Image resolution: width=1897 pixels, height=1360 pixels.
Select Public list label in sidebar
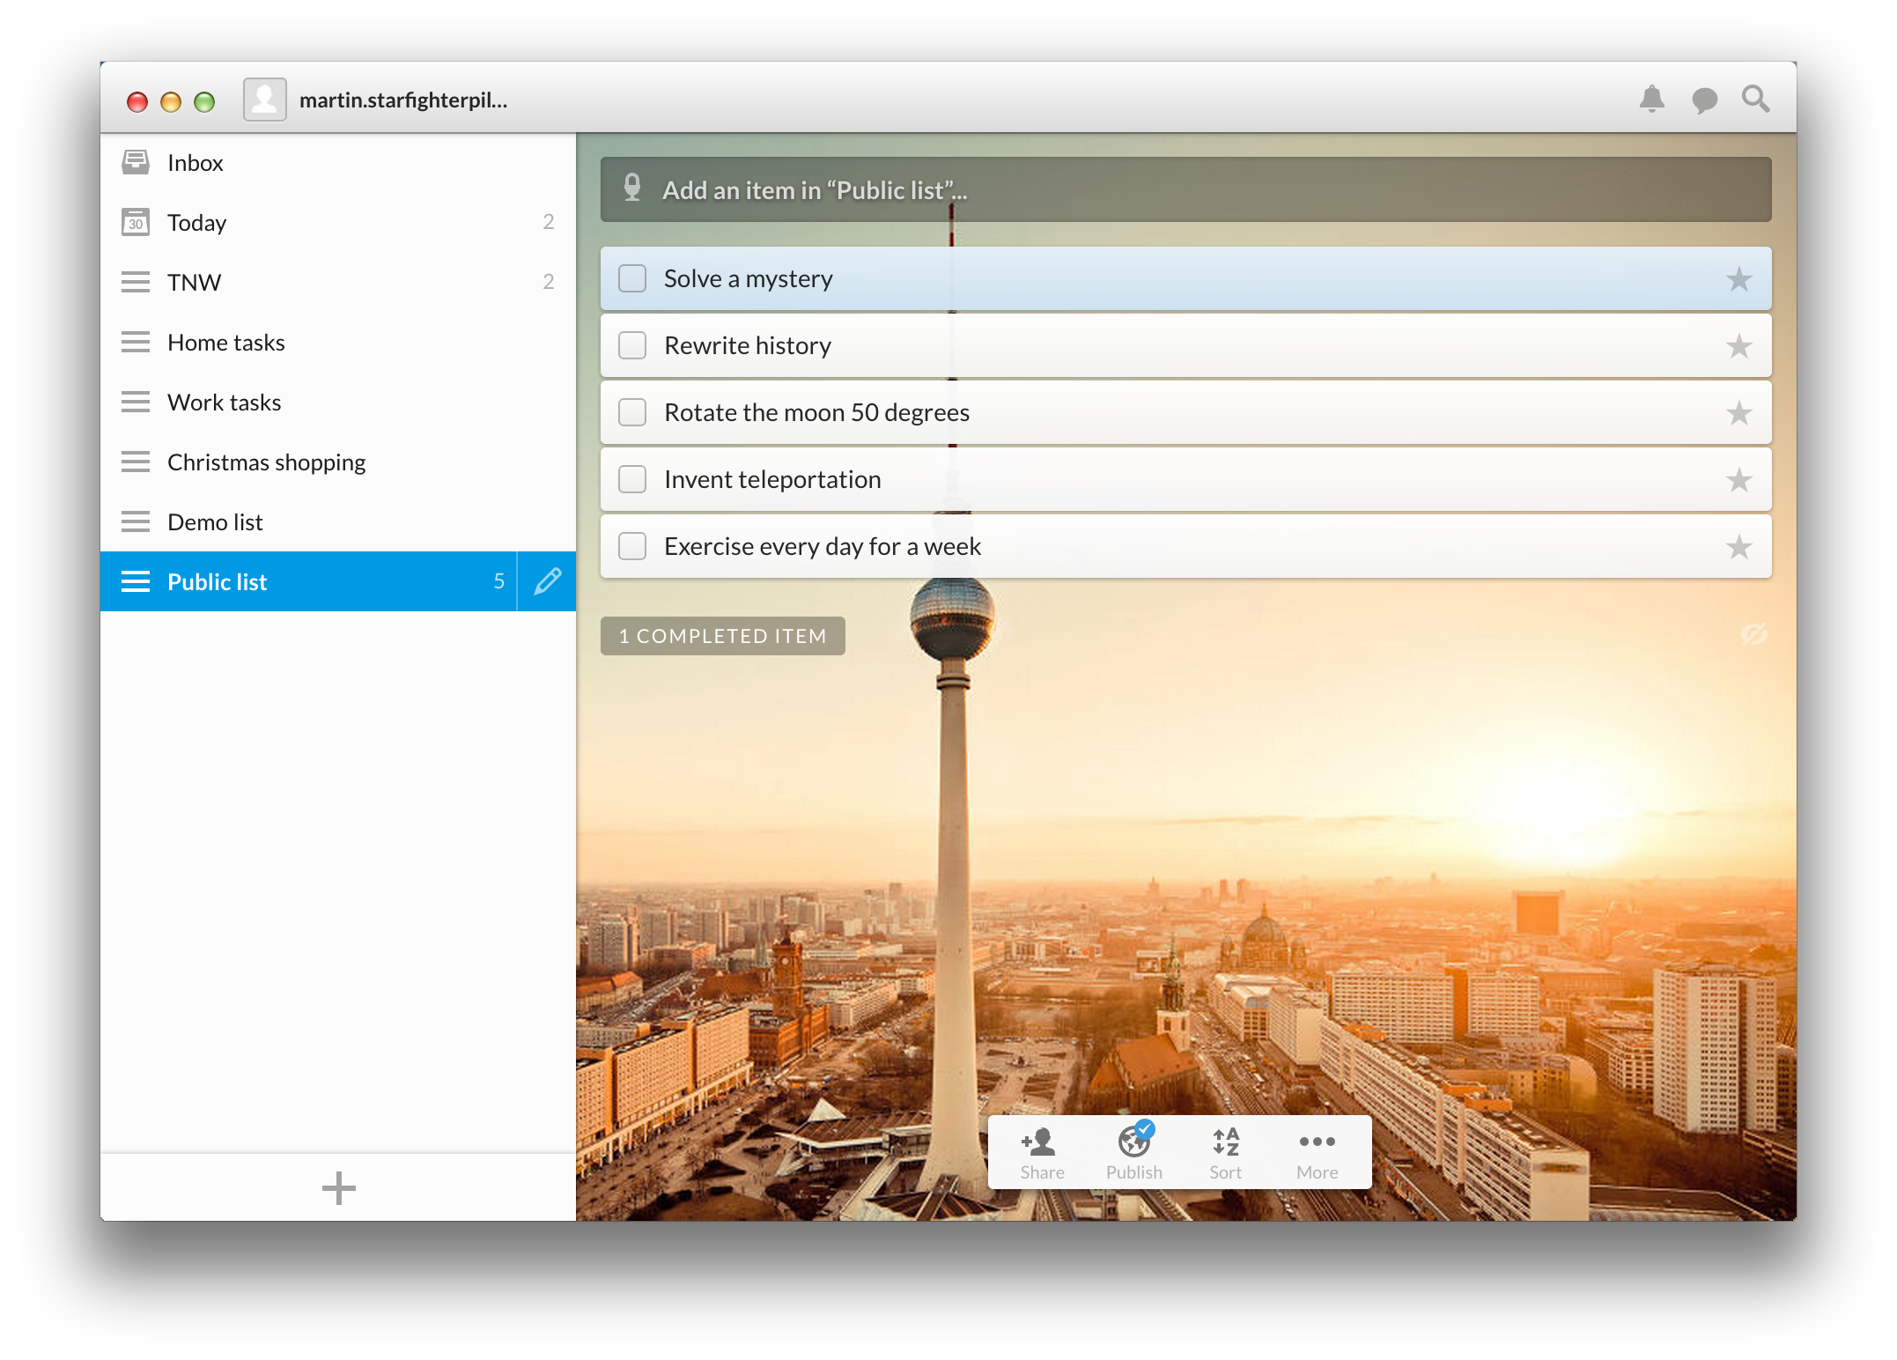(217, 582)
